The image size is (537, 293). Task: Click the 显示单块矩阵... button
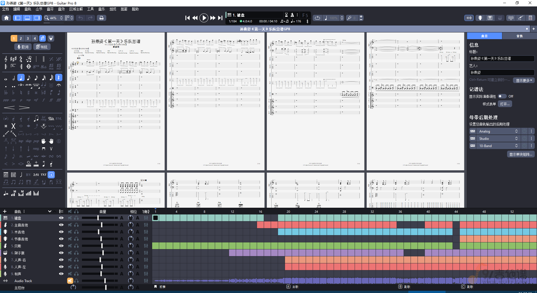520,154
